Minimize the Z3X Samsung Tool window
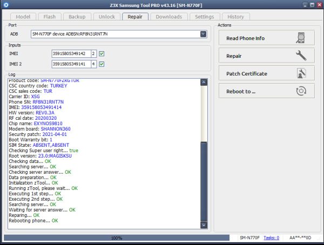 [x=305, y=5]
